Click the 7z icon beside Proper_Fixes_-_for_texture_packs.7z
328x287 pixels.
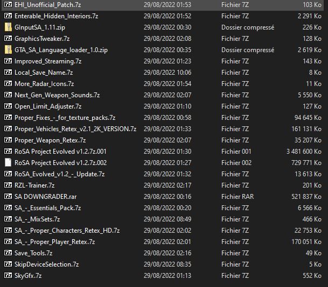[8, 117]
